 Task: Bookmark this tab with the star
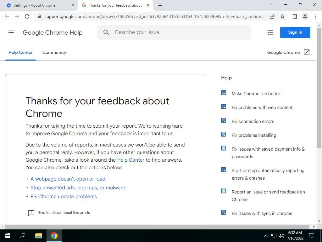[x=282, y=16]
